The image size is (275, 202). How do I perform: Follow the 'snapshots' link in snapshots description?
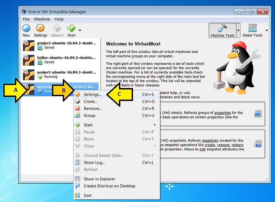tap(210, 140)
